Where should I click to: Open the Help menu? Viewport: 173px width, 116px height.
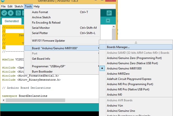coord(36,6)
